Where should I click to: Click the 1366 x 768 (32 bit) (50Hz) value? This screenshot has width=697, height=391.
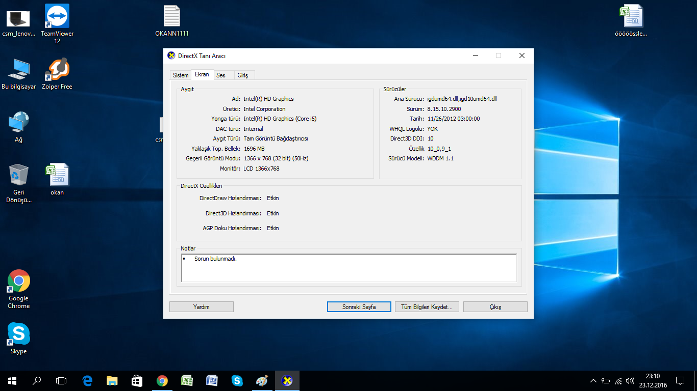[x=276, y=158]
